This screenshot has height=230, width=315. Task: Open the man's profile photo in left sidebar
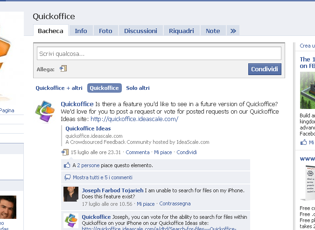(x=8, y=207)
